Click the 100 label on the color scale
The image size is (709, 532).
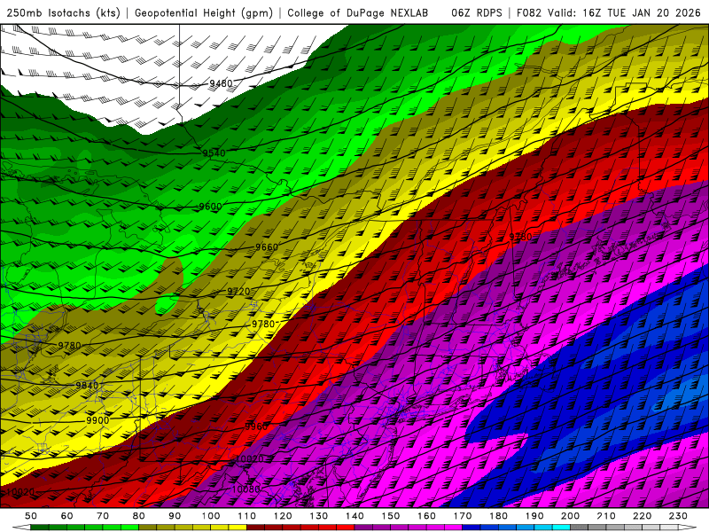[x=211, y=516]
